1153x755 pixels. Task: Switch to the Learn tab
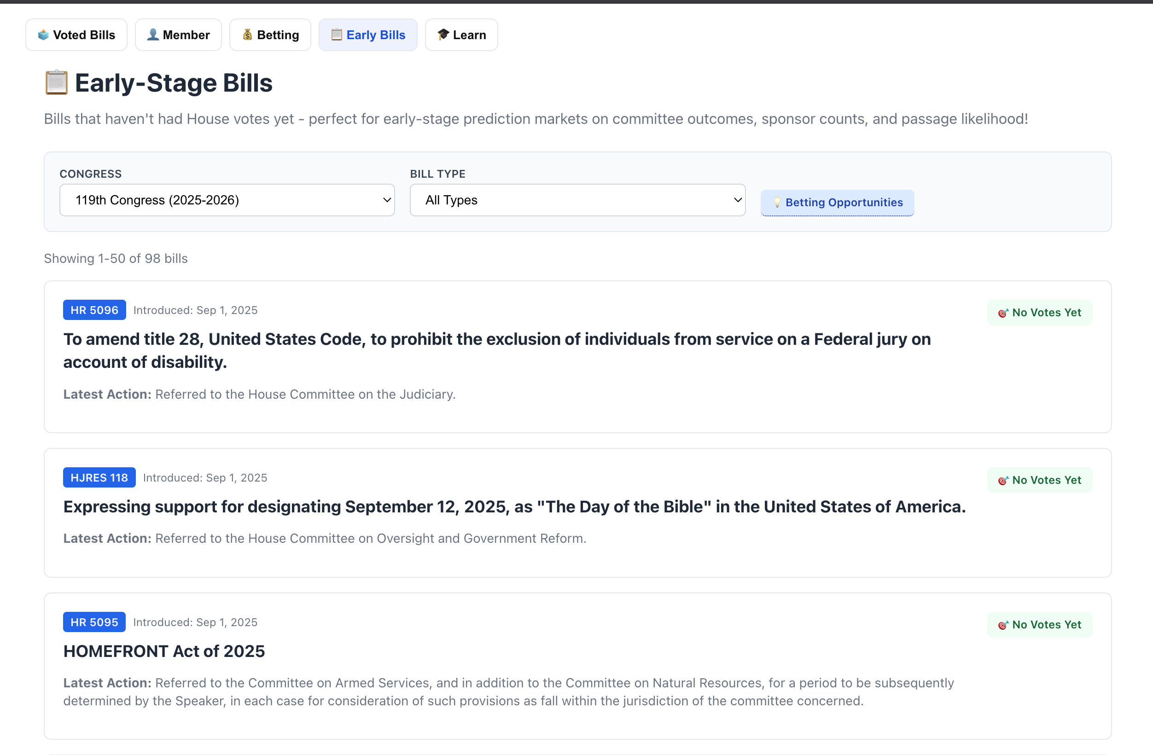point(461,35)
